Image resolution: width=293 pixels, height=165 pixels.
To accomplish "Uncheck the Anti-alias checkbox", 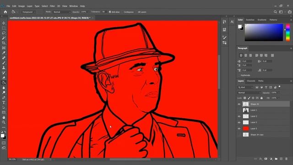I will click(110, 12).
